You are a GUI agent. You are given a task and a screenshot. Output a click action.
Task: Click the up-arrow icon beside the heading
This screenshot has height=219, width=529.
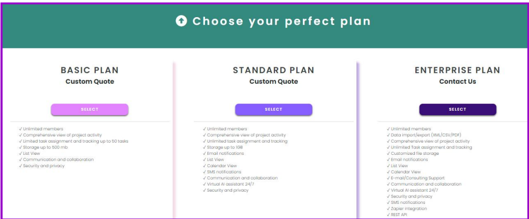coord(181,21)
